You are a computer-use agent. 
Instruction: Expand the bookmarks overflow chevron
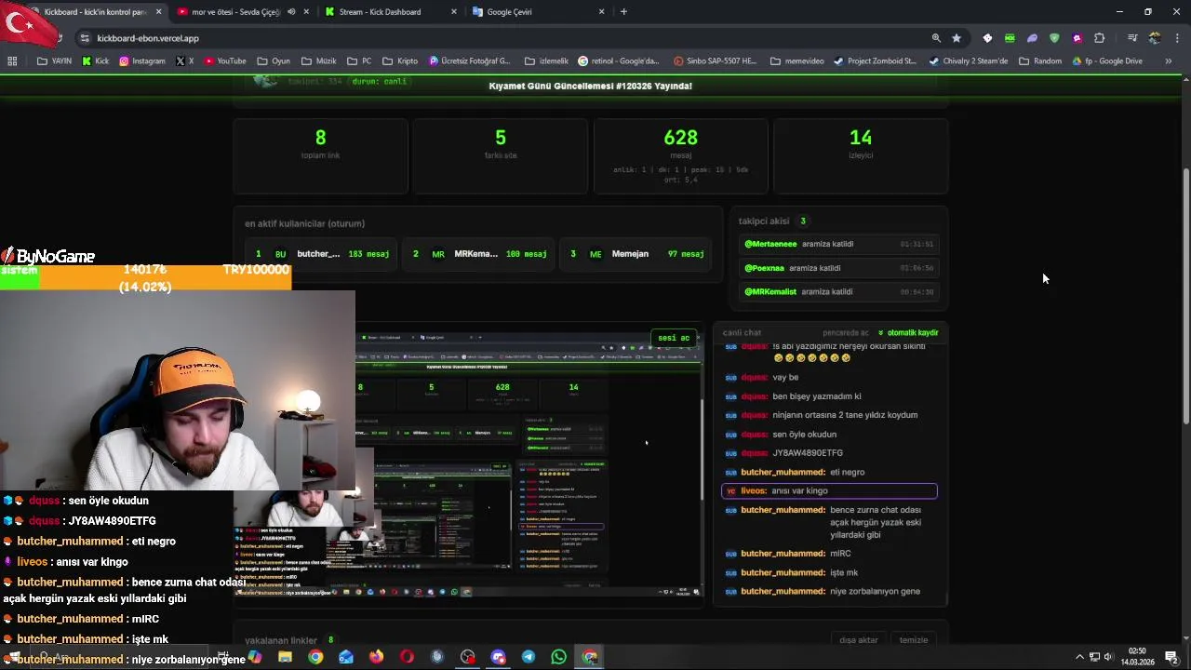pyautogui.click(x=1169, y=61)
